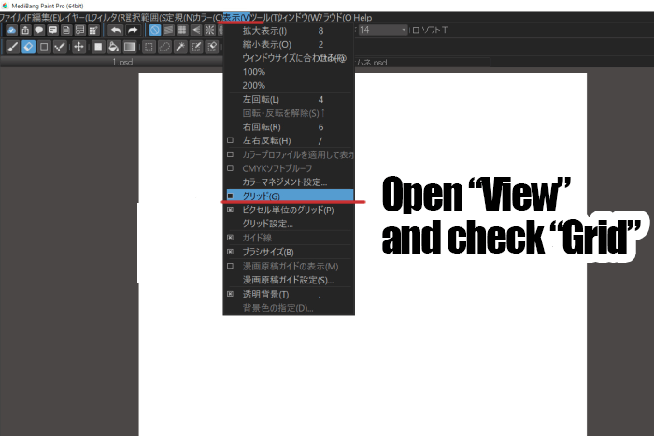Image resolution: width=654 pixels, height=436 pixels.
Task: Open the 選択範囲(S) Selection menu
Action: coord(146,18)
